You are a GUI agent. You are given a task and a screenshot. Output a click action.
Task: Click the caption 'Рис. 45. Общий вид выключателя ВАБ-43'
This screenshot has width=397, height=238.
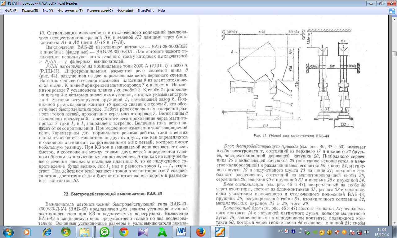pyautogui.click(x=292, y=136)
